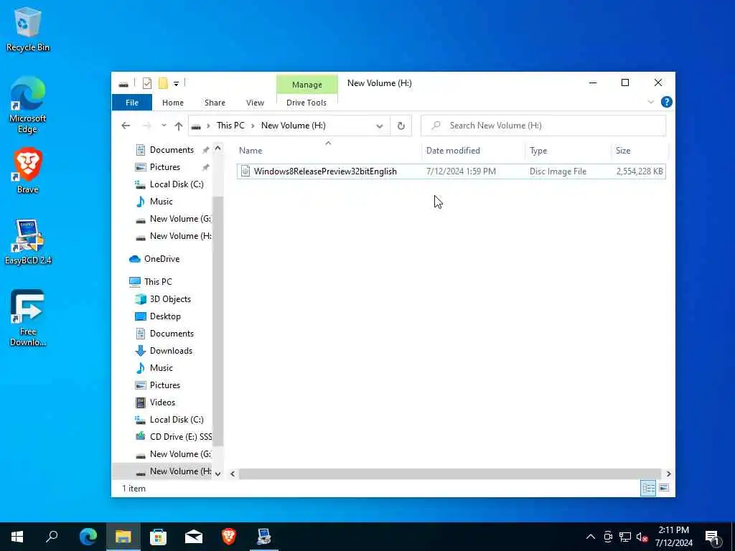Viewport: 735px width, 551px height.
Task: Click the Properties quick access toolbar icon
Action: [147, 83]
